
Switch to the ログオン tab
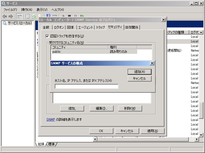59,27
